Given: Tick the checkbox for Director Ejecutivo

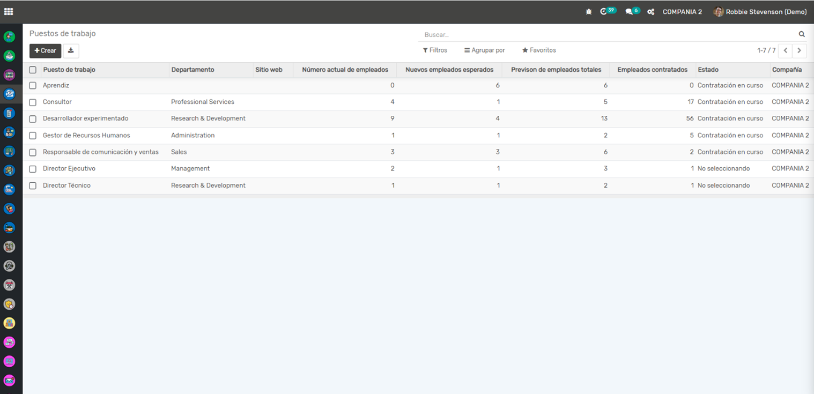Looking at the screenshot, I should pos(33,169).
